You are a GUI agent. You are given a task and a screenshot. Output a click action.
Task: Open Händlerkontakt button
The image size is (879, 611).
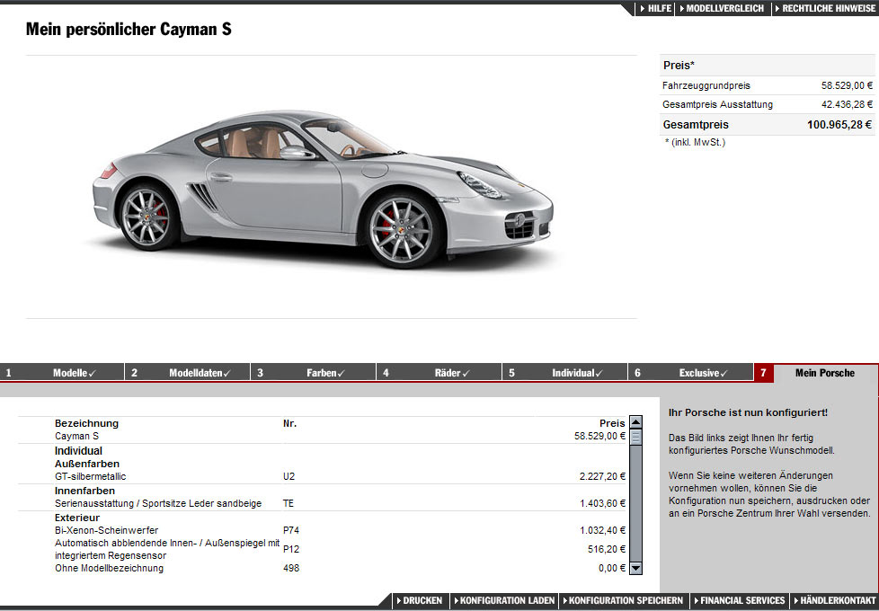pyautogui.click(x=834, y=600)
